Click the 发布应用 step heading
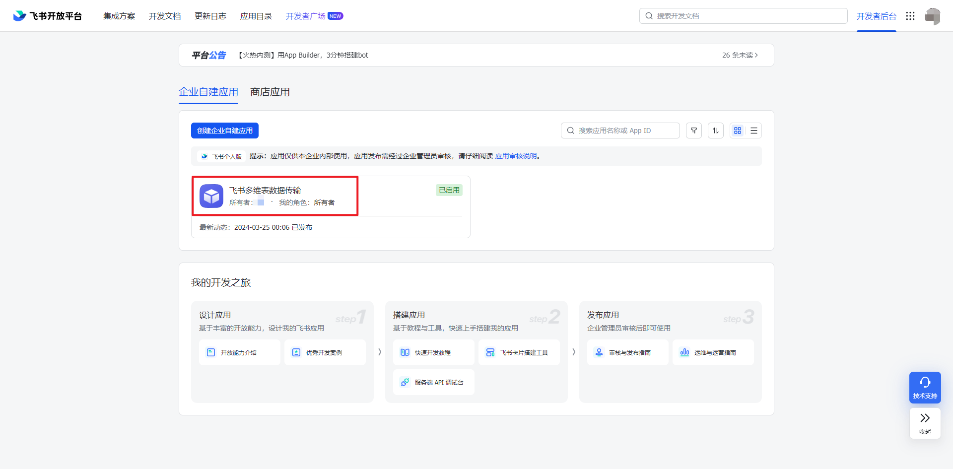The height and width of the screenshot is (469, 953). click(x=603, y=315)
